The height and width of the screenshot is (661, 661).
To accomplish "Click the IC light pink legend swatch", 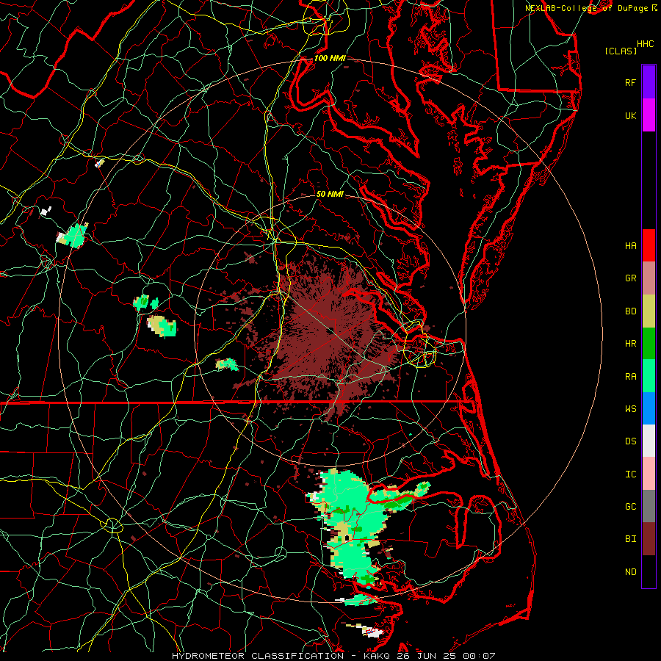I will pos(649,474).
